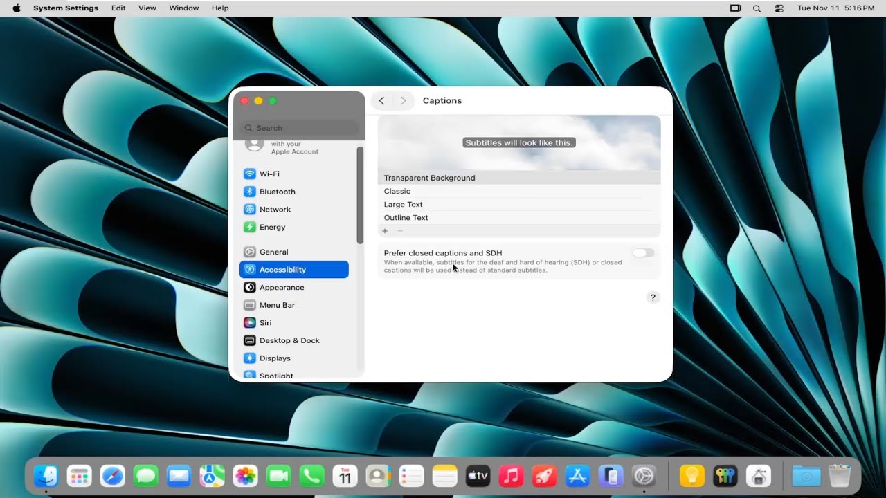This screenshot has width=886, height=498.
Task: Select Desktop & Dock in the sidebar
Action: (294, 340)
